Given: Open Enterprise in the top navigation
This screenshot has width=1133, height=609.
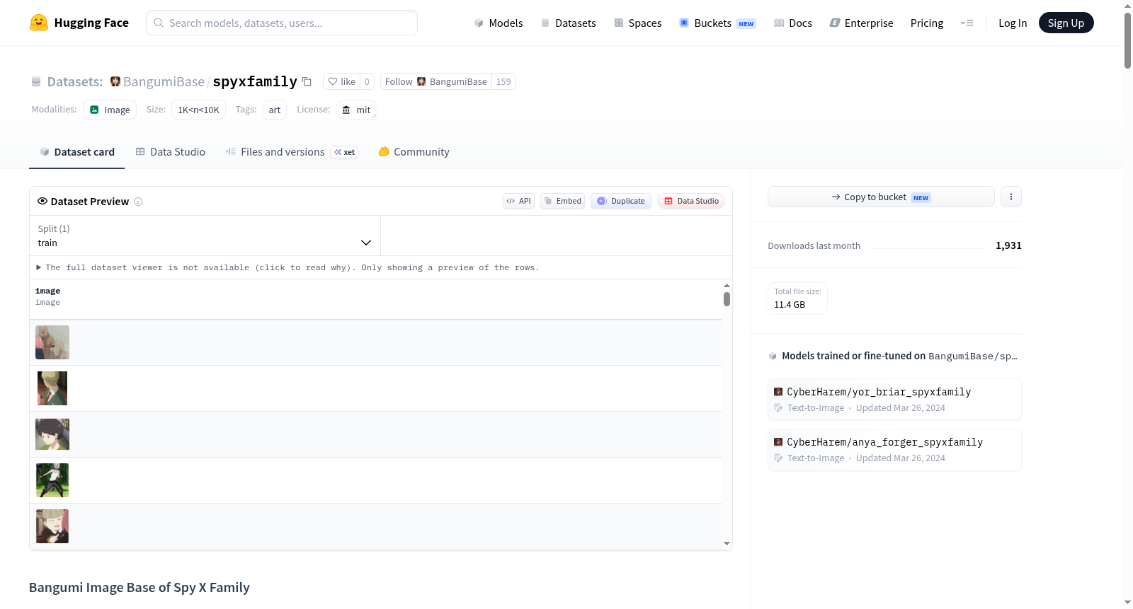Looking at the screenshot, I should (x=862, y=23).
